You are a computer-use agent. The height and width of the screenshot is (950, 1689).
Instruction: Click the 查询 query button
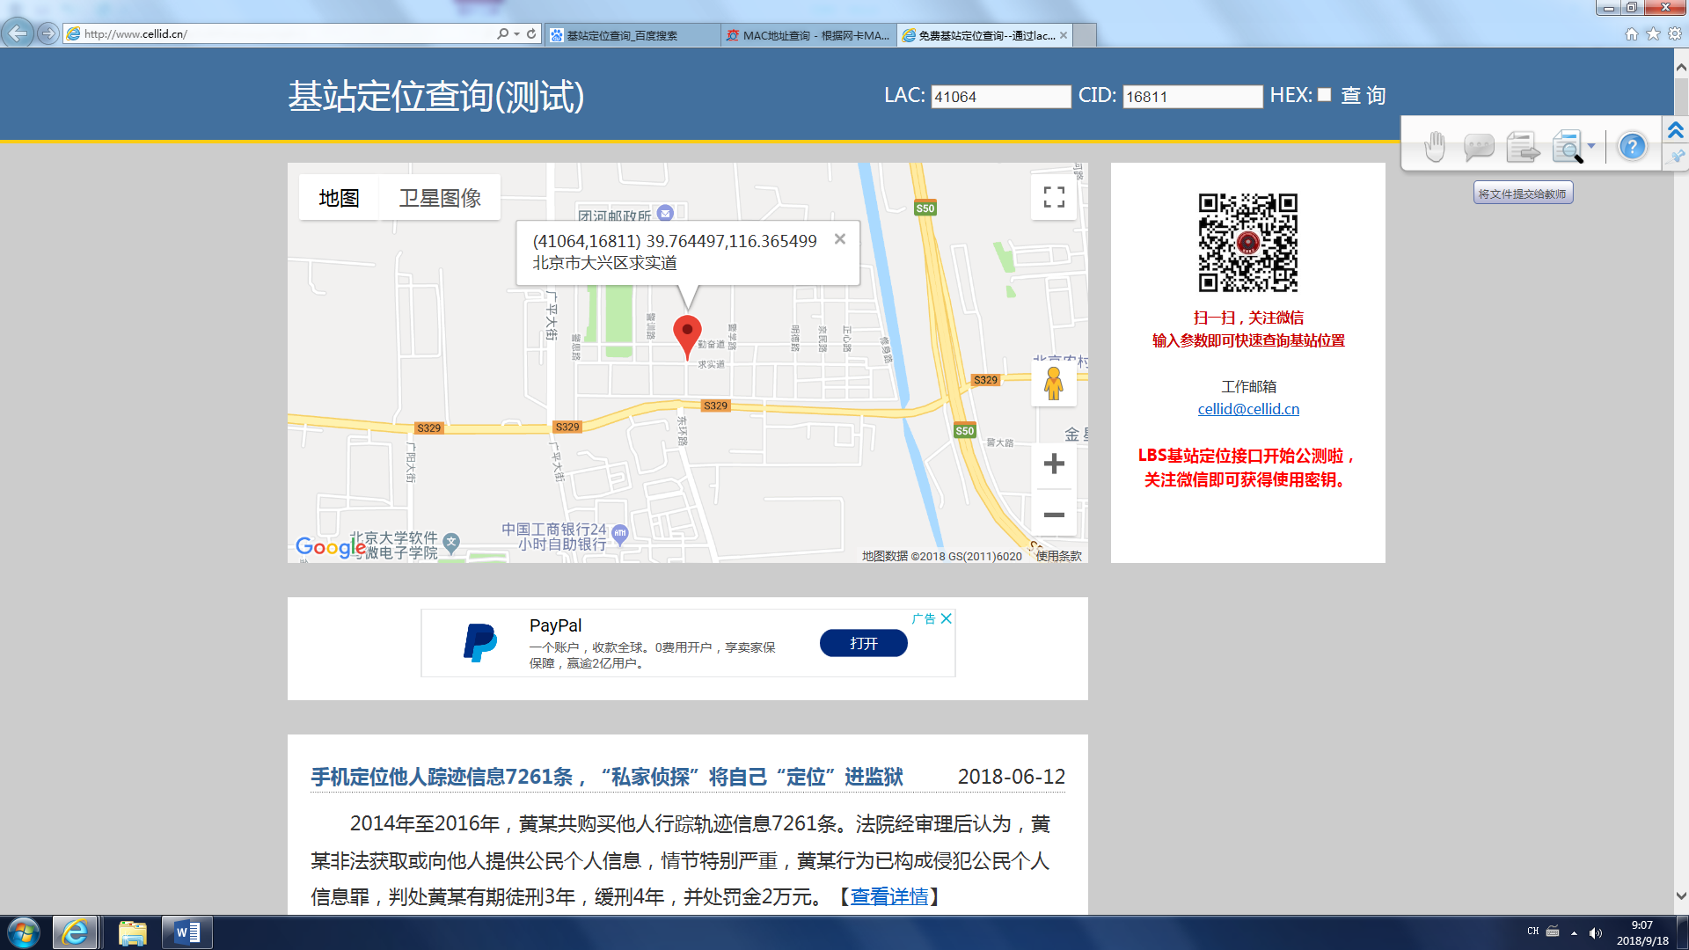(x=1363, y=96)
